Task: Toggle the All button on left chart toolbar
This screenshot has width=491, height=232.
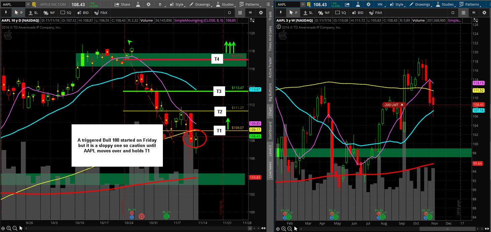Action: 250,12
